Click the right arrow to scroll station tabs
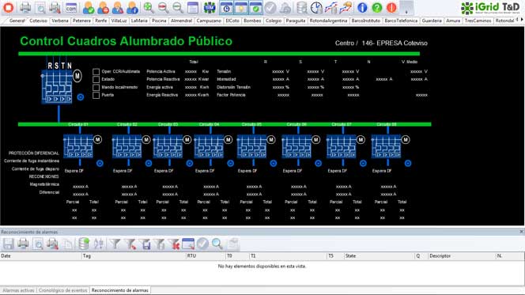This screenshot has width=525, height=295. click(x=522, y=20)
